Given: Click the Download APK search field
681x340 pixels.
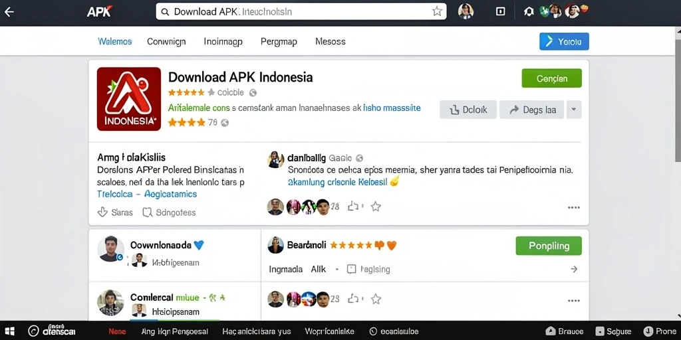Looking at the screenshot, I should coord(301,12).
